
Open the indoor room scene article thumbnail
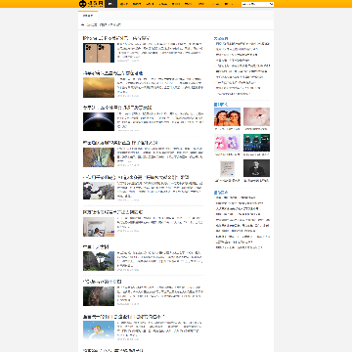click(99, 227)
